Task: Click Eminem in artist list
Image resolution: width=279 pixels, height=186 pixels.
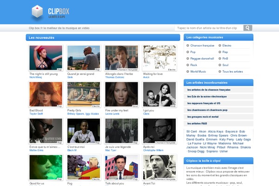Action: click(x=212, y=139)
